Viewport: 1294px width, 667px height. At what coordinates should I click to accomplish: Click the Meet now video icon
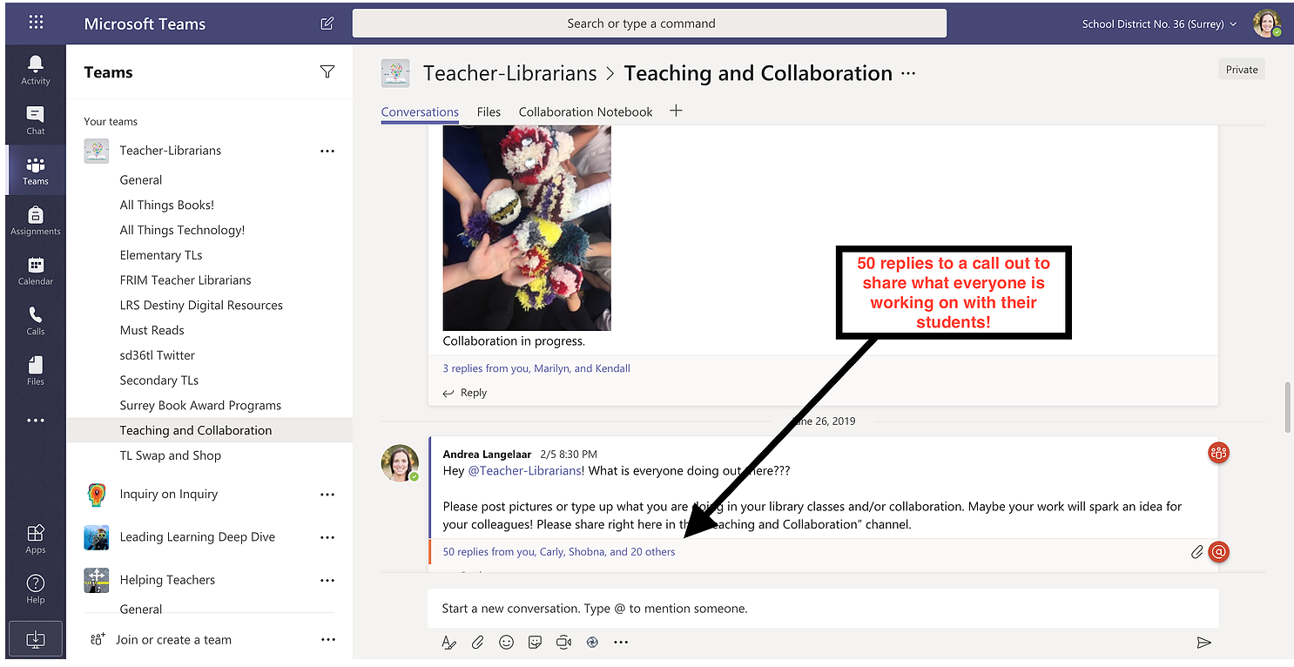563,643
